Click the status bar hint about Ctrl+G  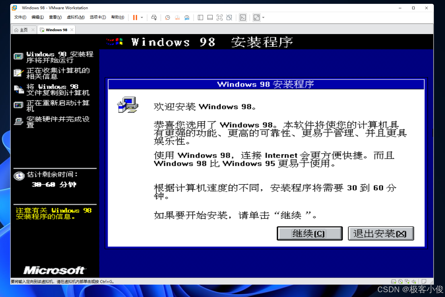(62, 282)
